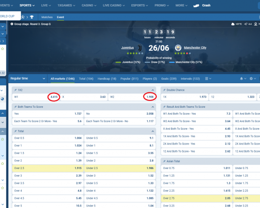Open the Manchester City team link
Screen dimensions: 260x208
tap(195, 48)
